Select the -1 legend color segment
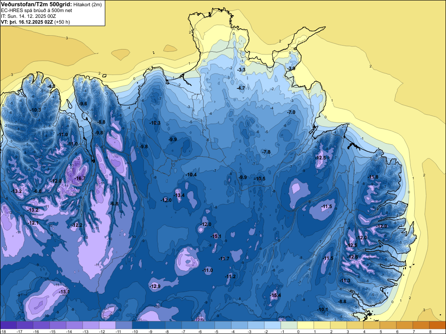 click(289, 325)
